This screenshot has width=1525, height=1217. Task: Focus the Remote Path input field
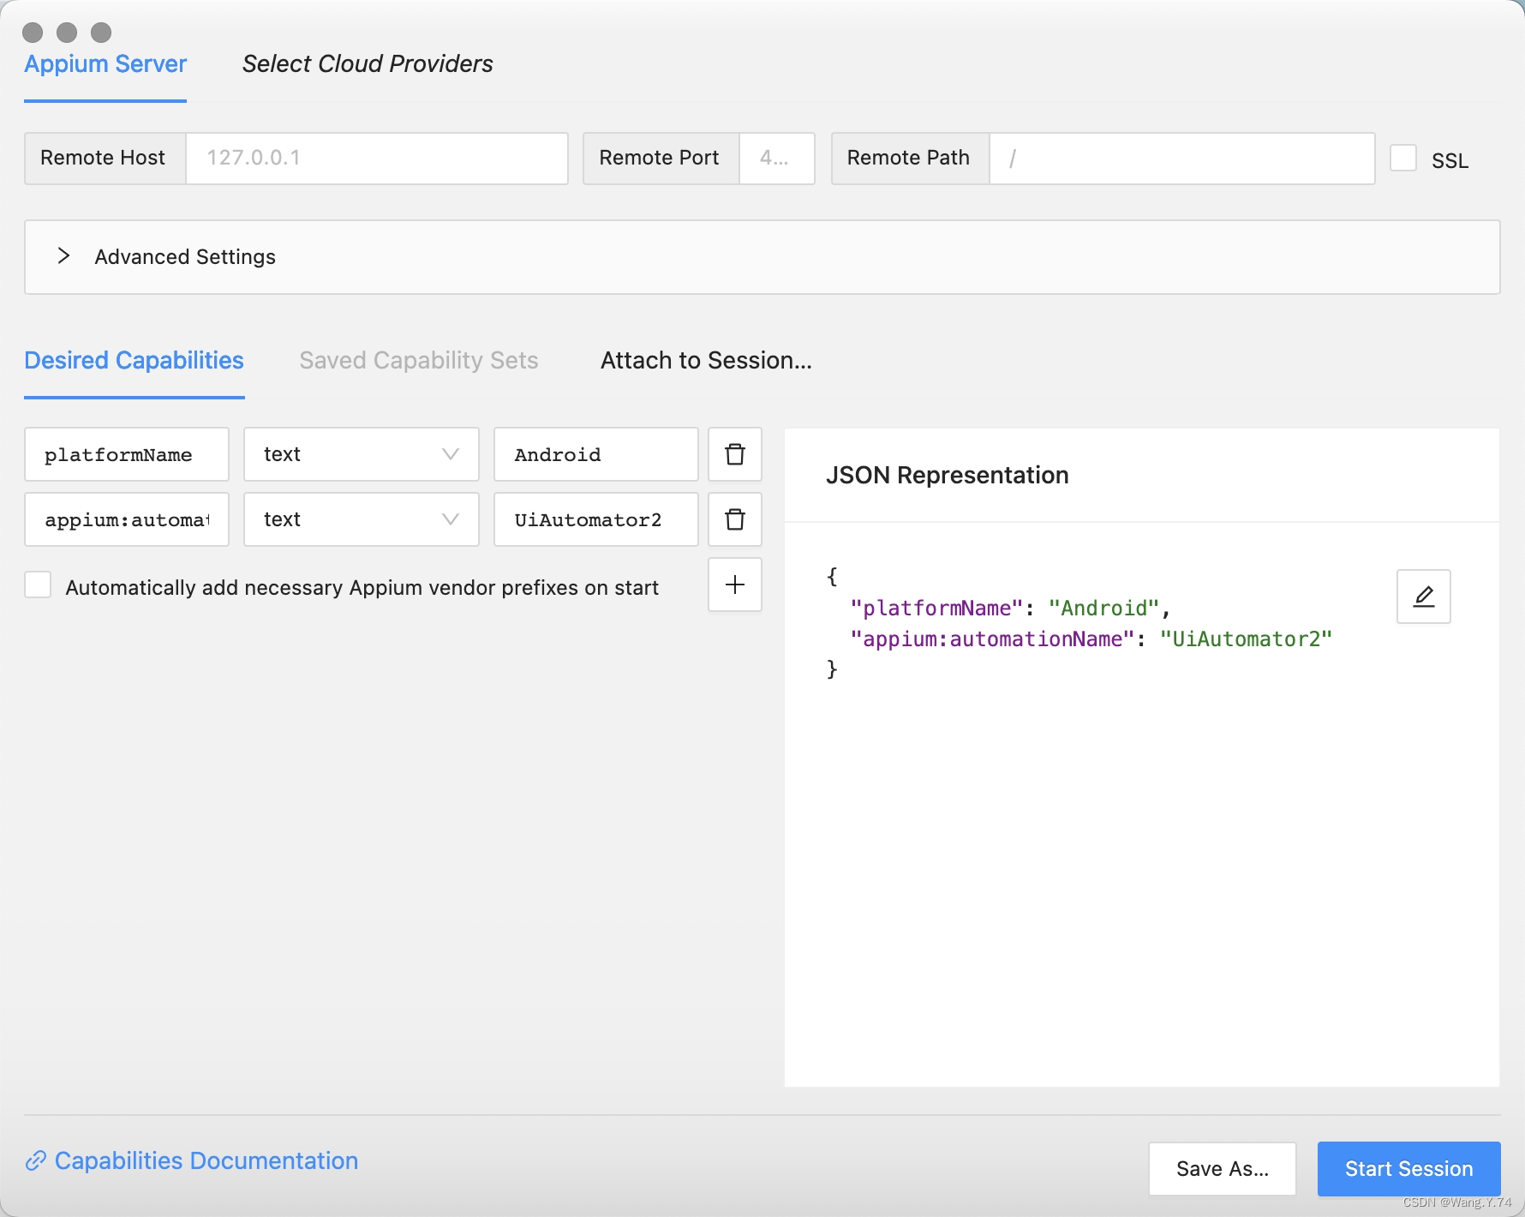point(1182,158)
